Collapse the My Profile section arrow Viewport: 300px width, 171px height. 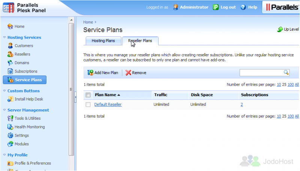pos(4,155)
